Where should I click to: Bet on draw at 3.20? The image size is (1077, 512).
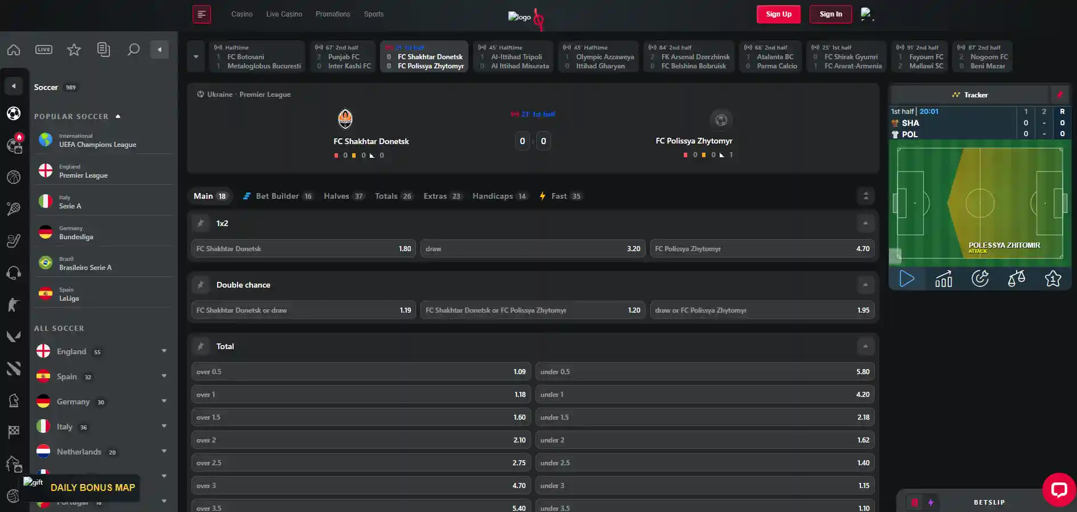(x=533, y=249)
